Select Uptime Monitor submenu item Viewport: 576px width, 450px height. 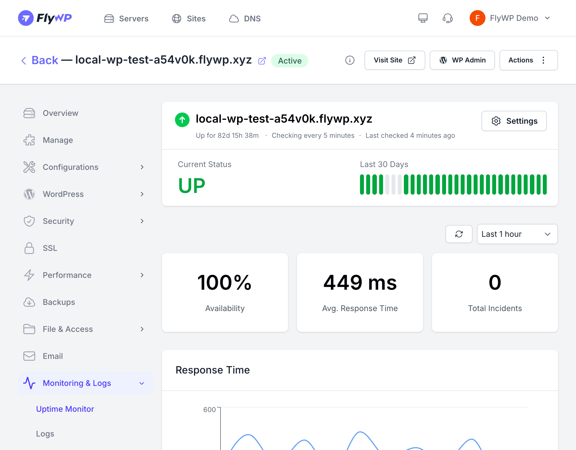coord(65,409)
